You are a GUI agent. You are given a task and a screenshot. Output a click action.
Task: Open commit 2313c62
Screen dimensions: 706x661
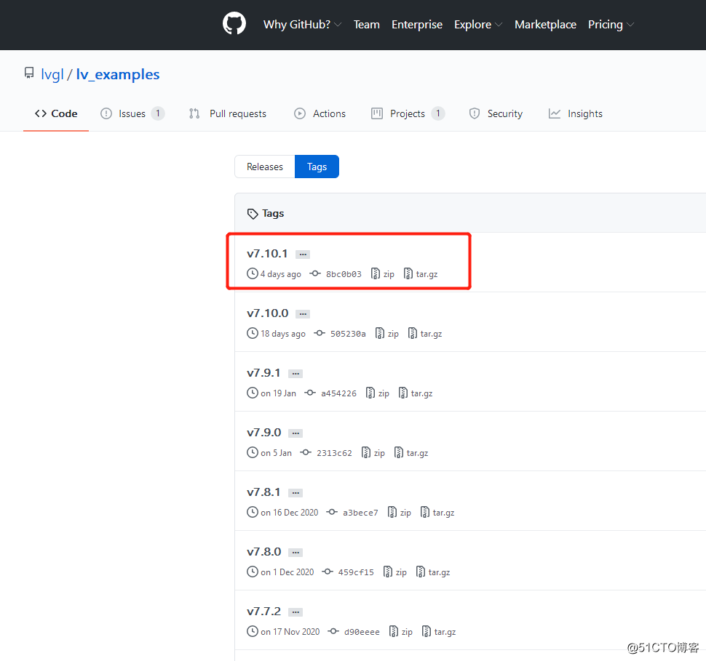334,453
